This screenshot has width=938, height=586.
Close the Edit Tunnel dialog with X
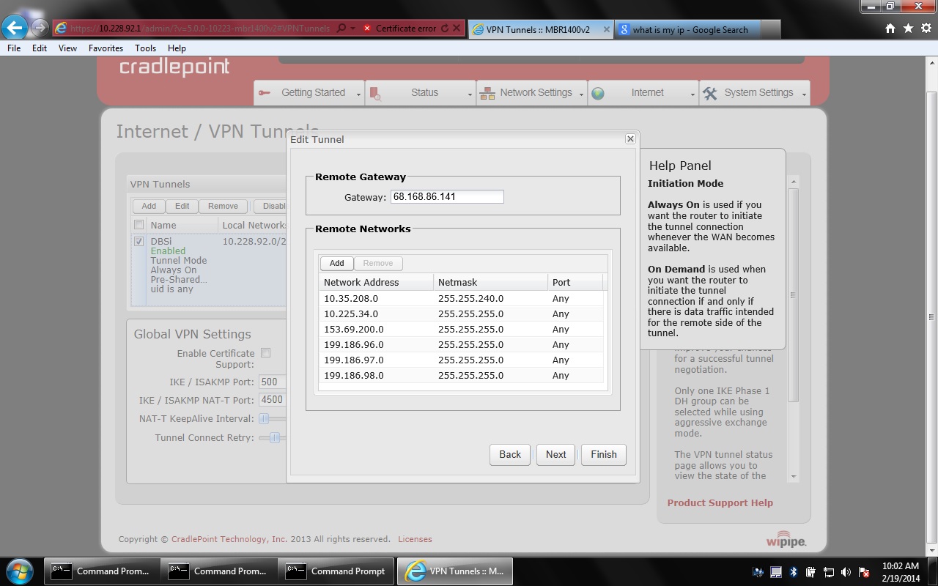pos(629,138)
